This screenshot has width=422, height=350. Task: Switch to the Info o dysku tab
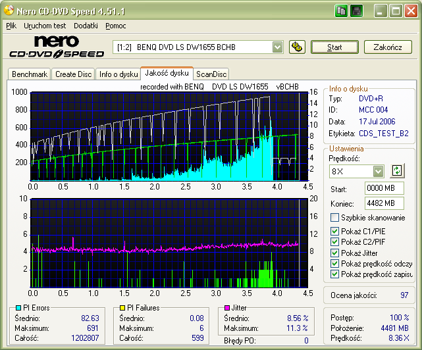tap(119, 74)
